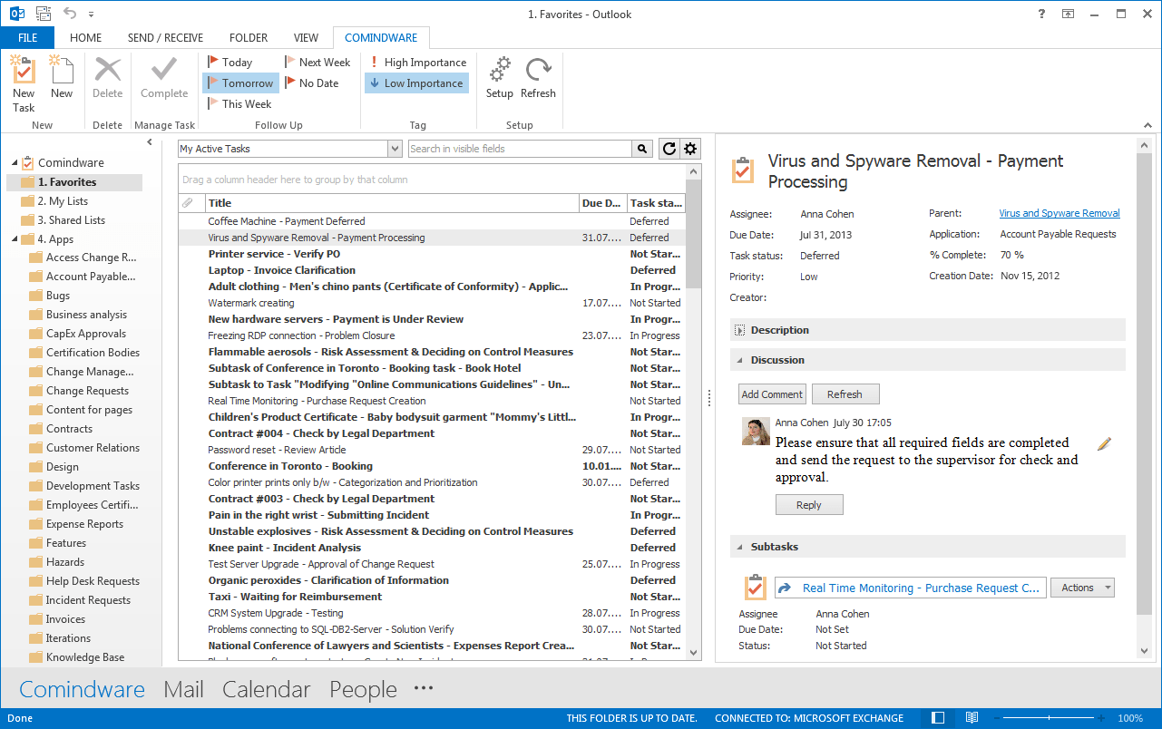Toggle Tomorrow follow-up flag
1162x729 pixels.
point(240,83)
